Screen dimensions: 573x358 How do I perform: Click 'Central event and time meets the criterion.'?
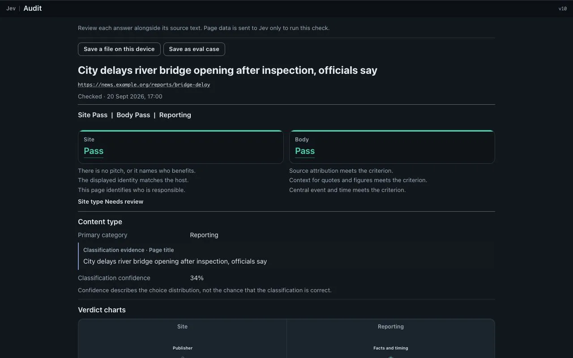tap(347, 190)
